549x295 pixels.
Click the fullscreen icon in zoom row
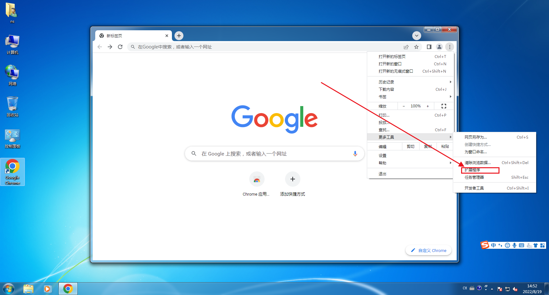tap(444, 106)
